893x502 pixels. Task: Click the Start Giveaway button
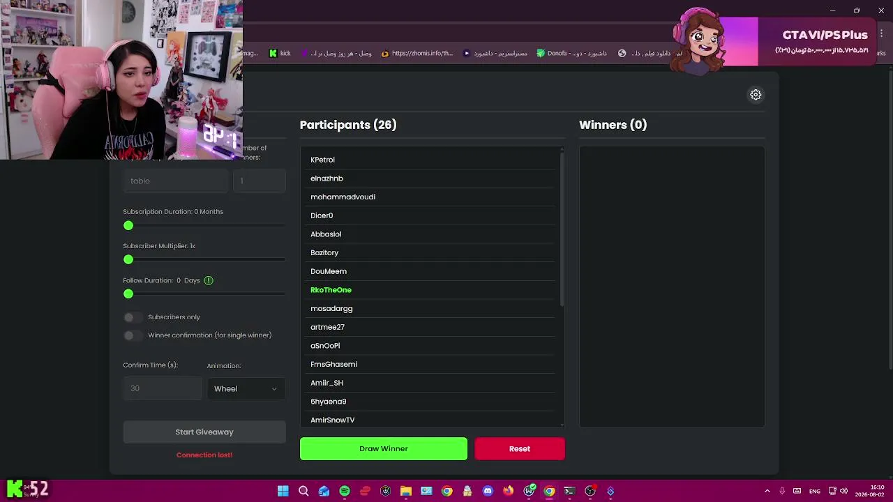(x=204, y=432)
